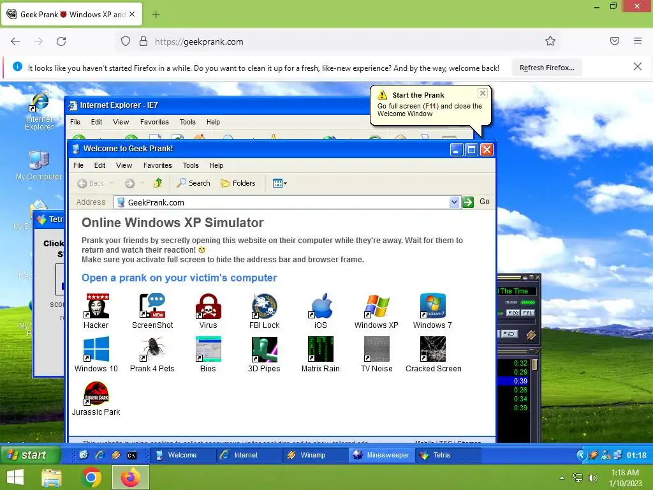Toggle the Folders toolbar button
653x490 pixels.
238,183
